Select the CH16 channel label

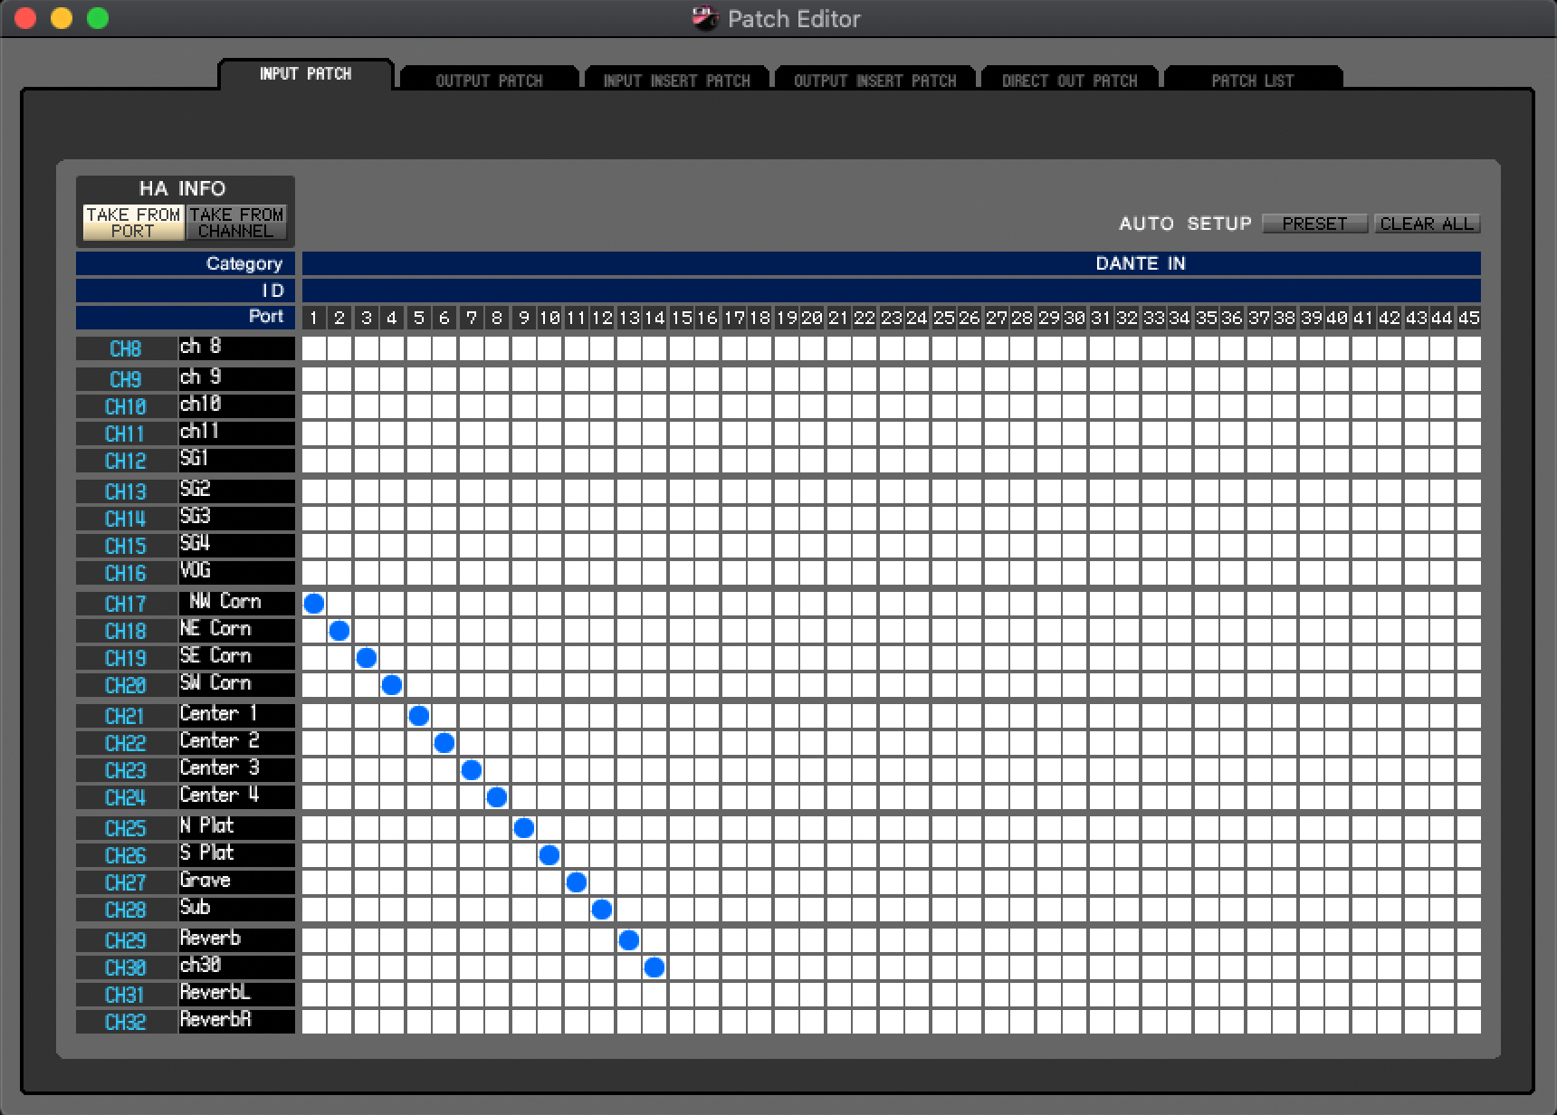[126, 573]
